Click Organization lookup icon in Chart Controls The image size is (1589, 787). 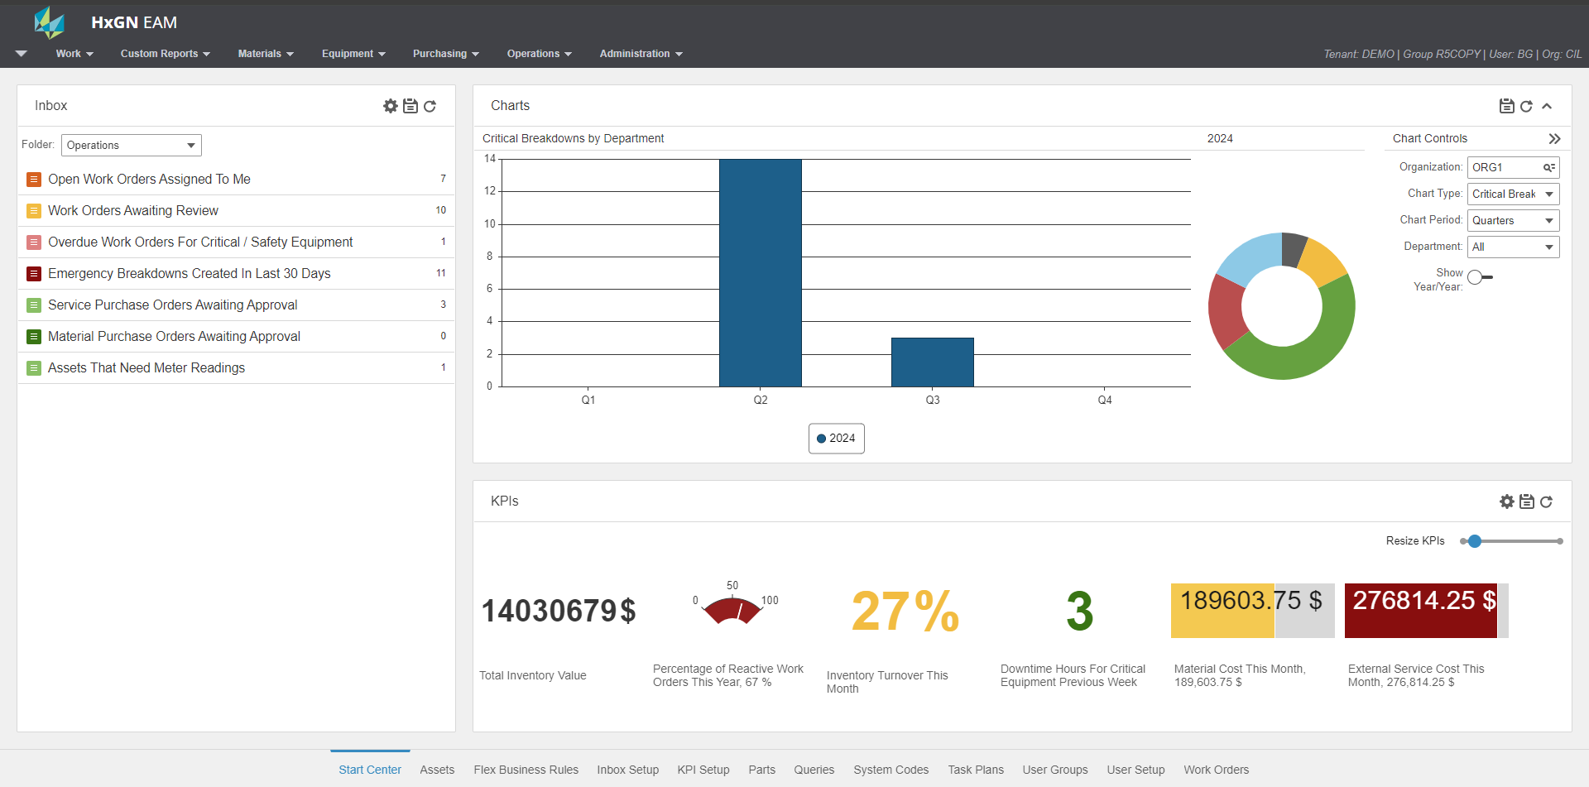tap(1548, 167)
